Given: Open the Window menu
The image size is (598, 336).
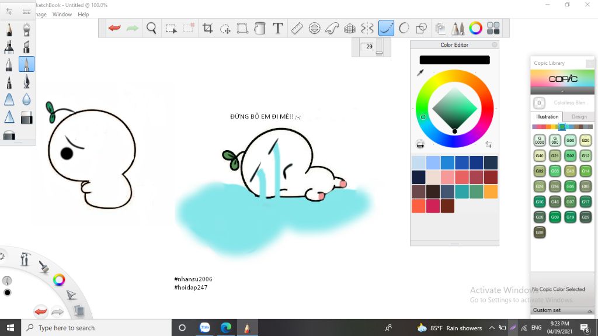Looking at the screenshot, I should click(62, 15).
